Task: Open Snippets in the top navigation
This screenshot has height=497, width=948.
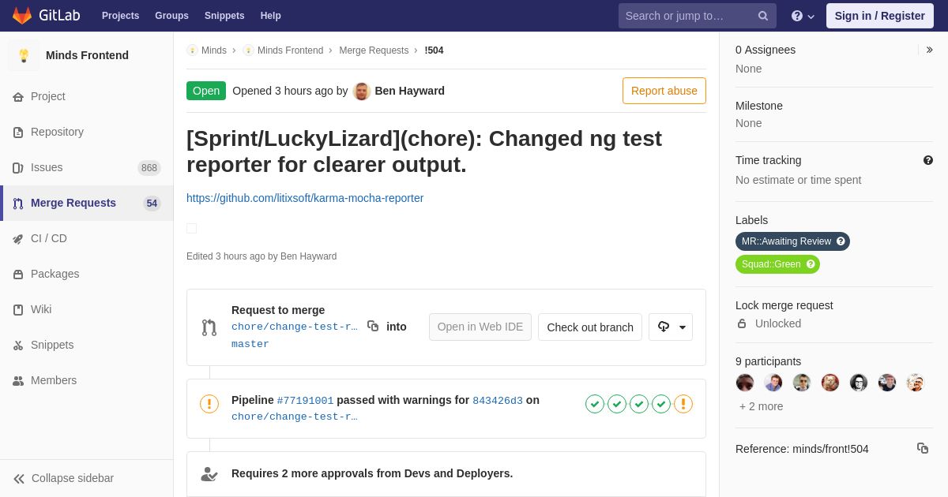Action: (x=224, y=16)
